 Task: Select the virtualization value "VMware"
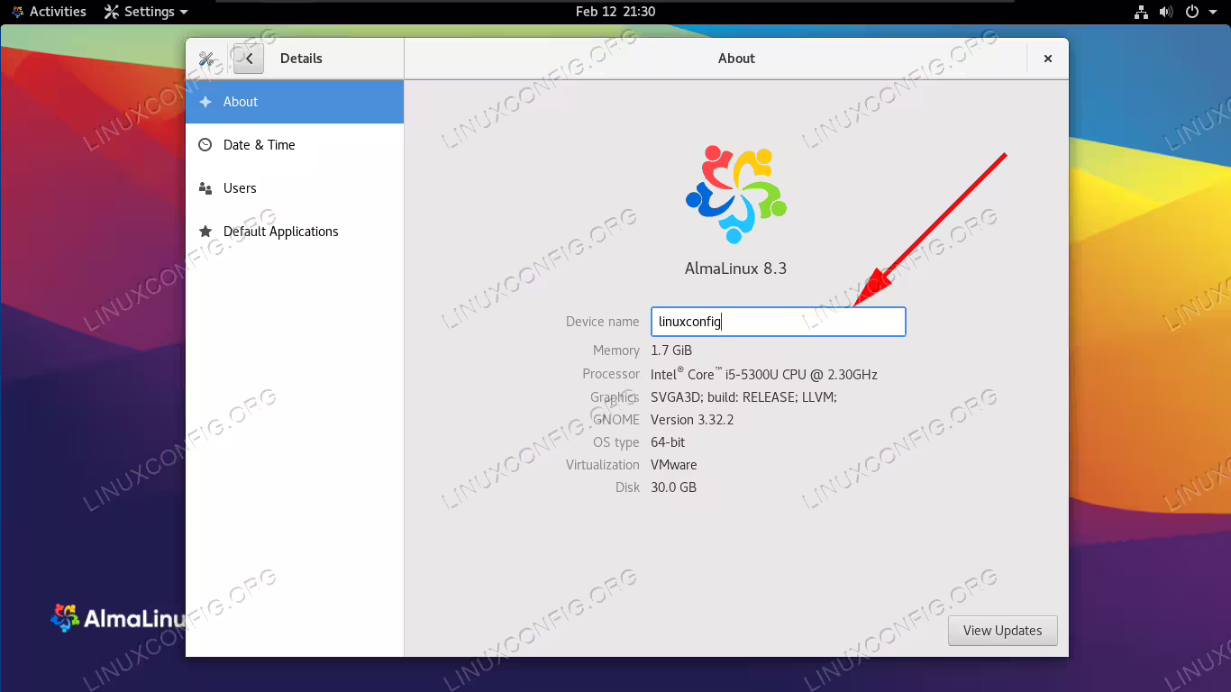click(674, 465)
